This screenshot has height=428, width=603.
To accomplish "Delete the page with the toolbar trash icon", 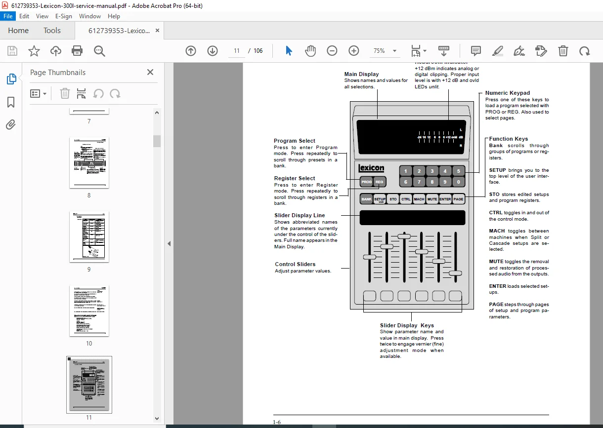I will click(x=563, y=51).
